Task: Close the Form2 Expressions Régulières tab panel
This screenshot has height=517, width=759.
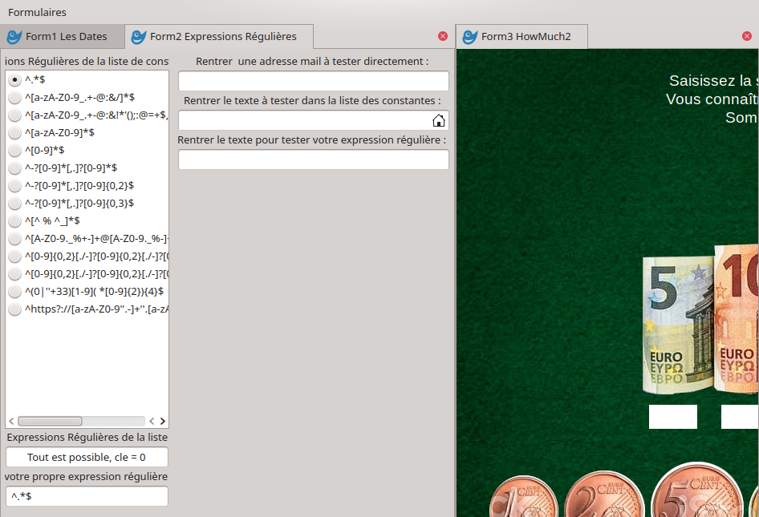Action: point(442,36)
